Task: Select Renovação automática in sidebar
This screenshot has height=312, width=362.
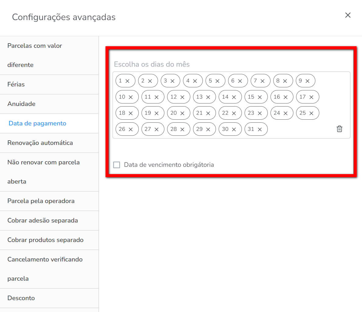Action: pyautogui.click(x=40, y=143)
